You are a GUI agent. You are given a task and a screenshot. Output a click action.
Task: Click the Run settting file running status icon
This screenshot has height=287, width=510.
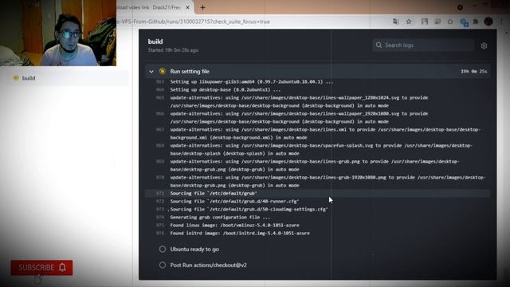pos(163,71)
